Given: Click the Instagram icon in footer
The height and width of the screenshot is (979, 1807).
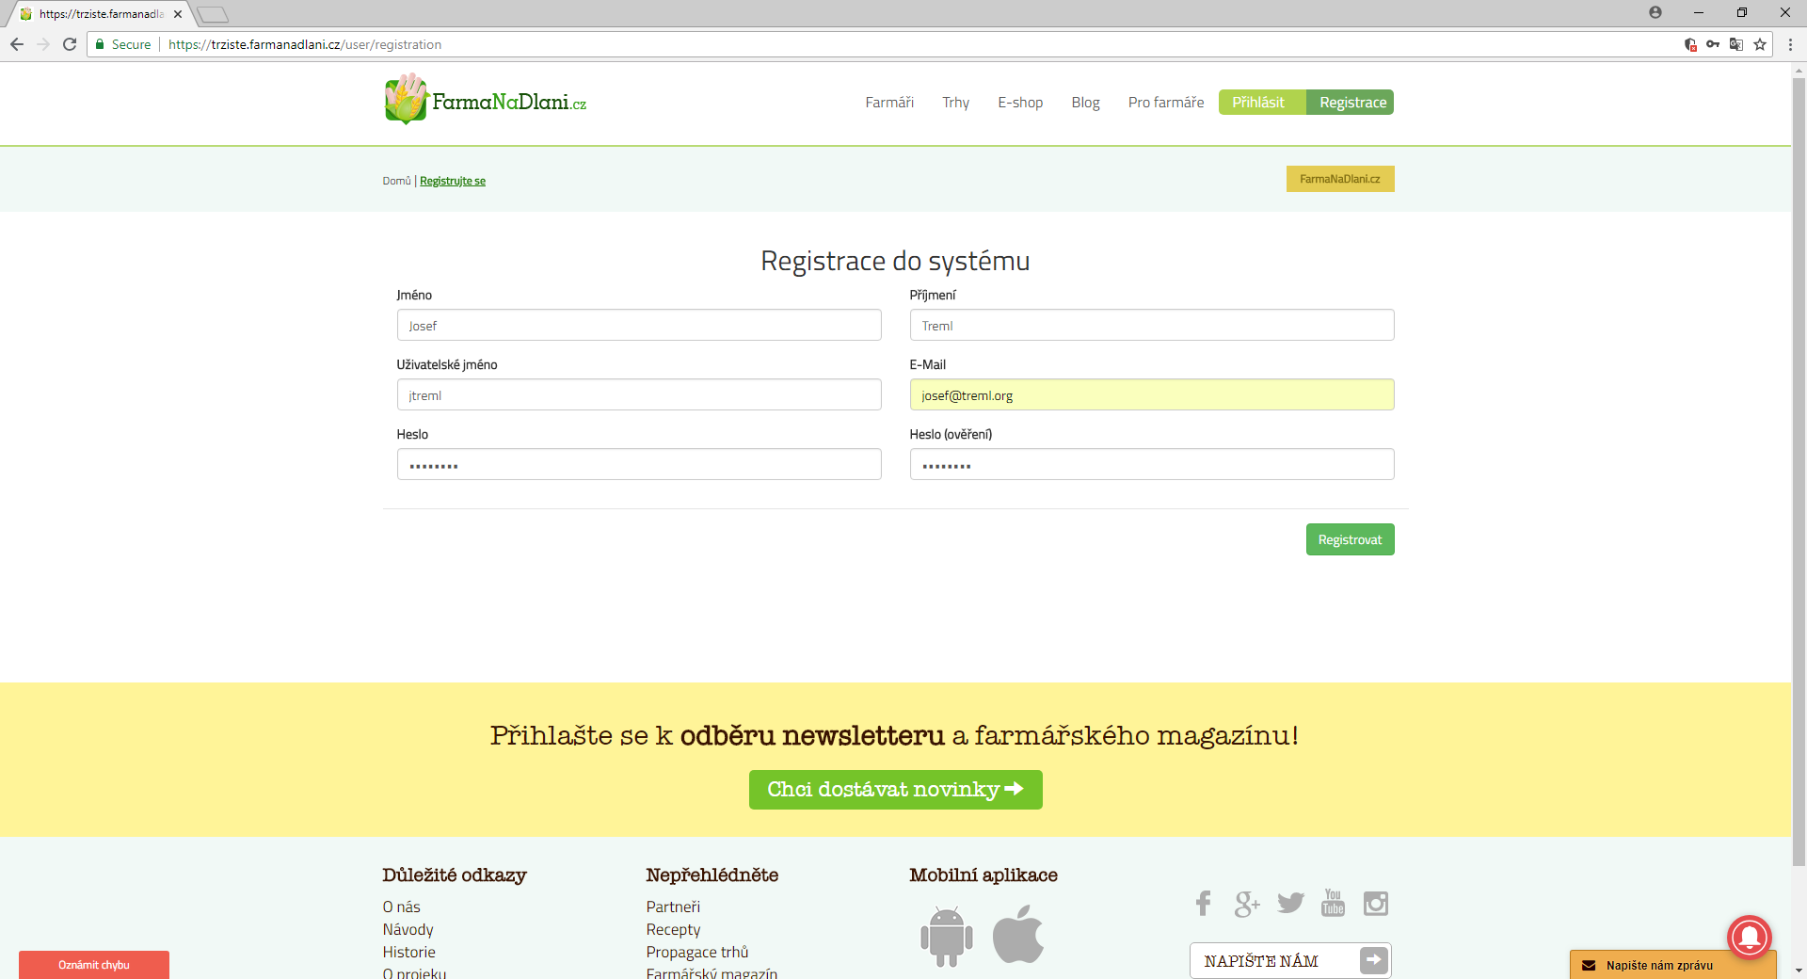Looking at the screenshot, I should tap(1375, 904).
